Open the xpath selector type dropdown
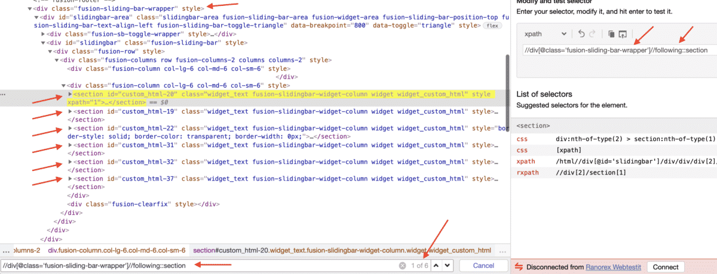The width and height of the screenshot is (717, 274). click(545, 34)
